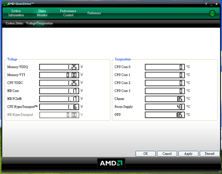Click the CPU Core 2 label
This screenshot has height=174, width=222.
122,83
